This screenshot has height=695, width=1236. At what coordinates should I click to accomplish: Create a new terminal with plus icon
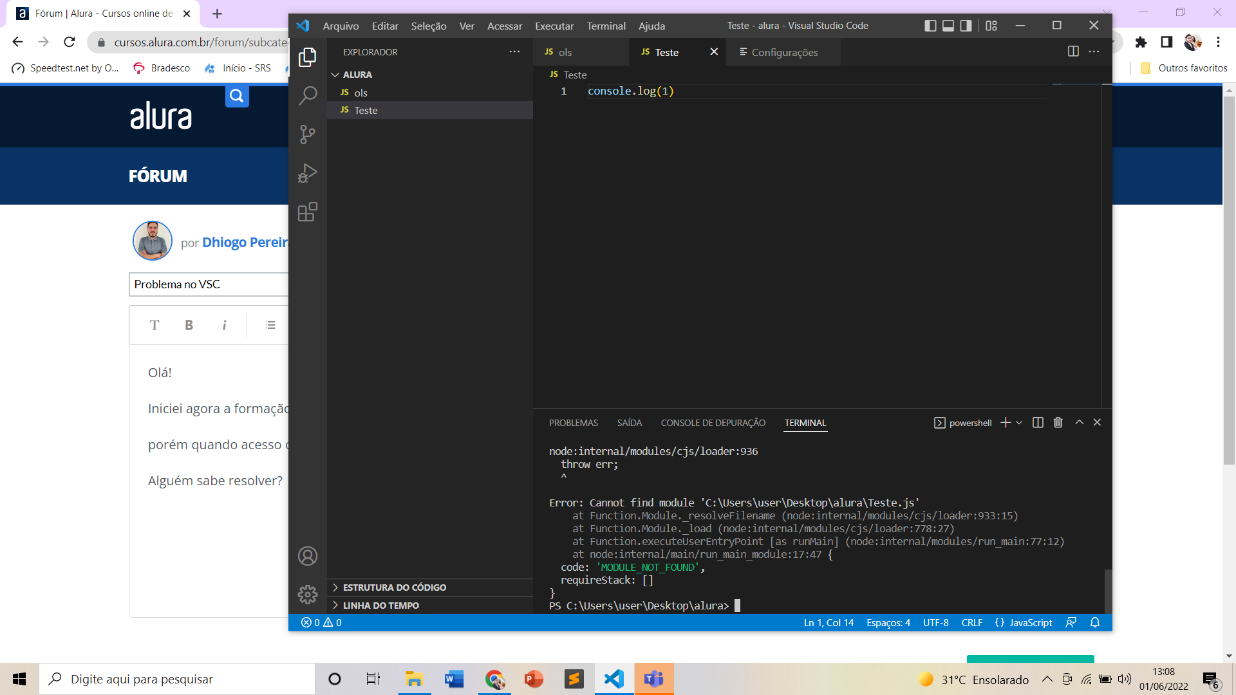click(x=1006, y=422)
